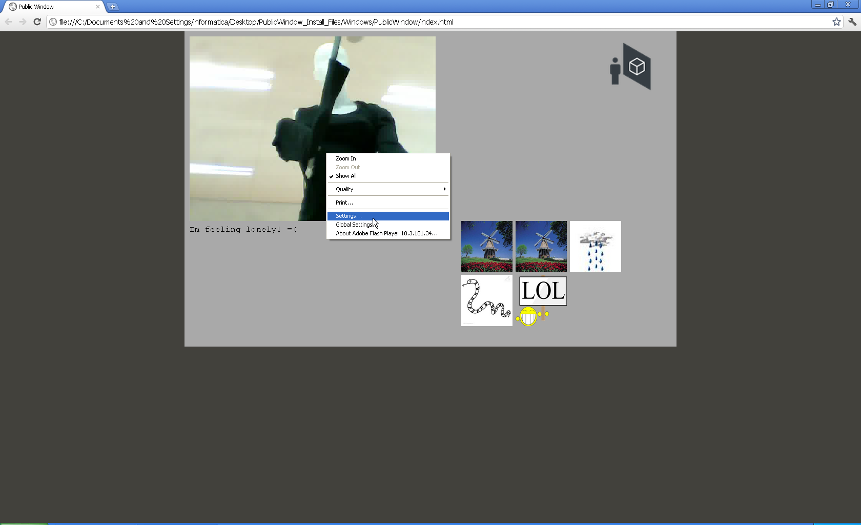Click the browser Back arrow

point(8,22)
